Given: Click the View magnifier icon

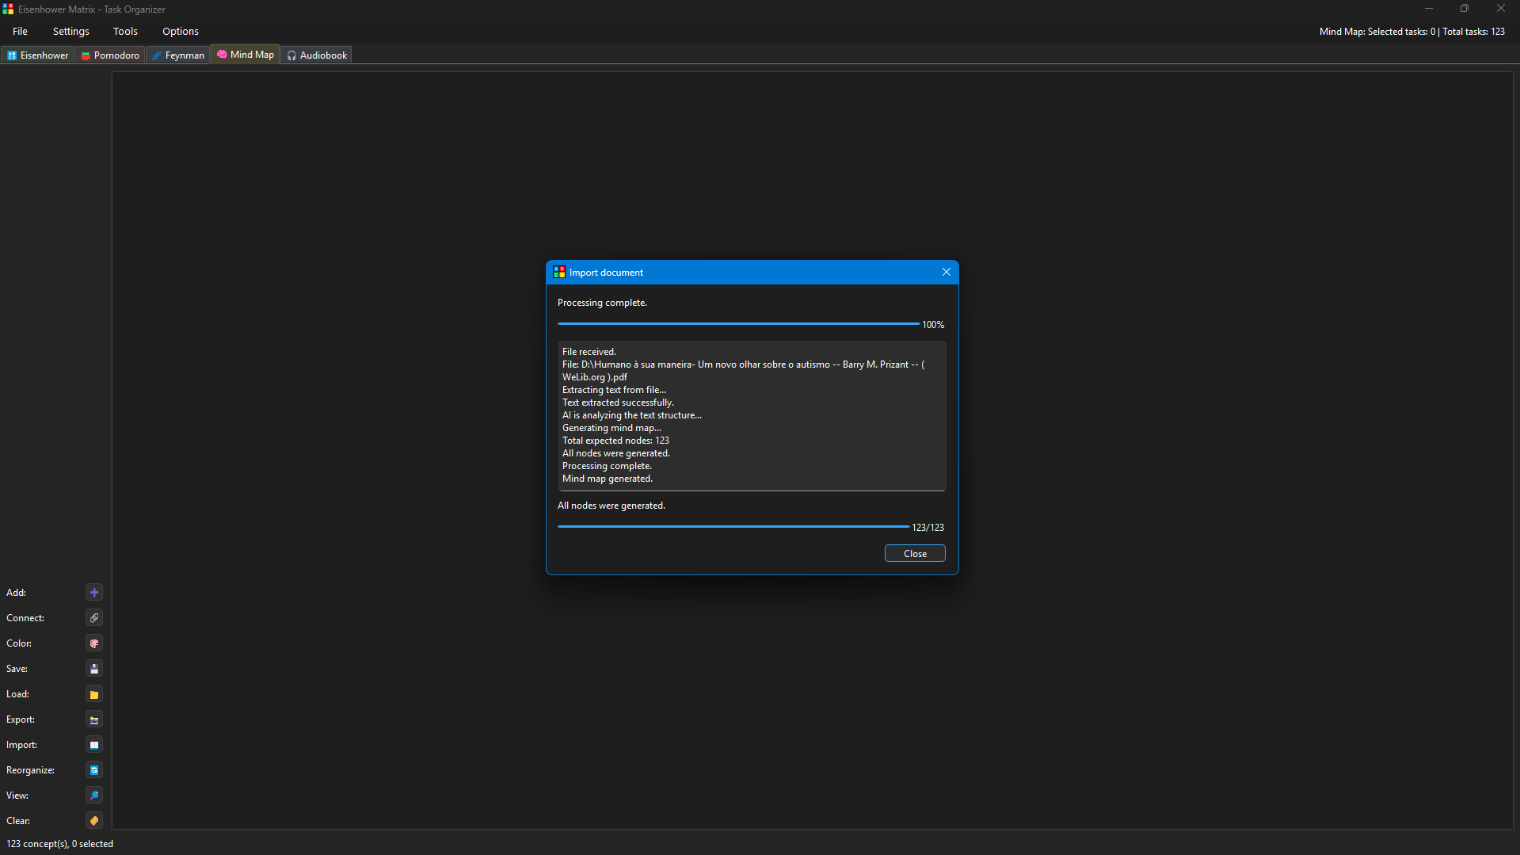Looking at the screenshot, I should (x=94, y=796).
